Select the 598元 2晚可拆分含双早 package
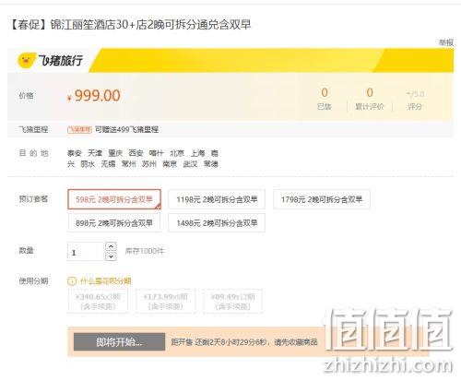 tap(114, 199)
